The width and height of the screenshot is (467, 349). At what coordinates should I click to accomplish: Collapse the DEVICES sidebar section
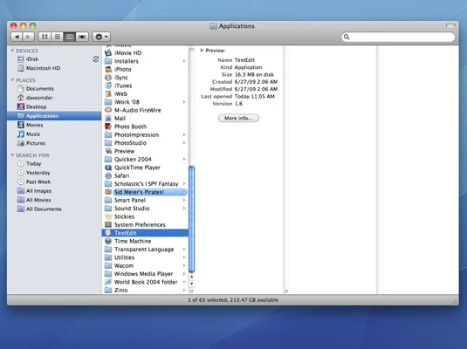click(x=12, y=51)
